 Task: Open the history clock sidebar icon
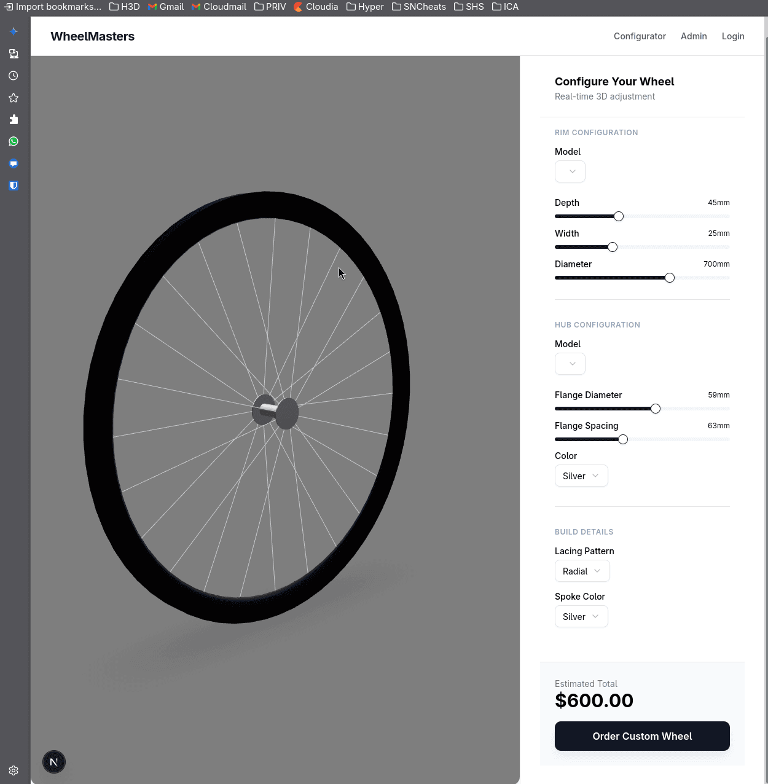point(14,76)
